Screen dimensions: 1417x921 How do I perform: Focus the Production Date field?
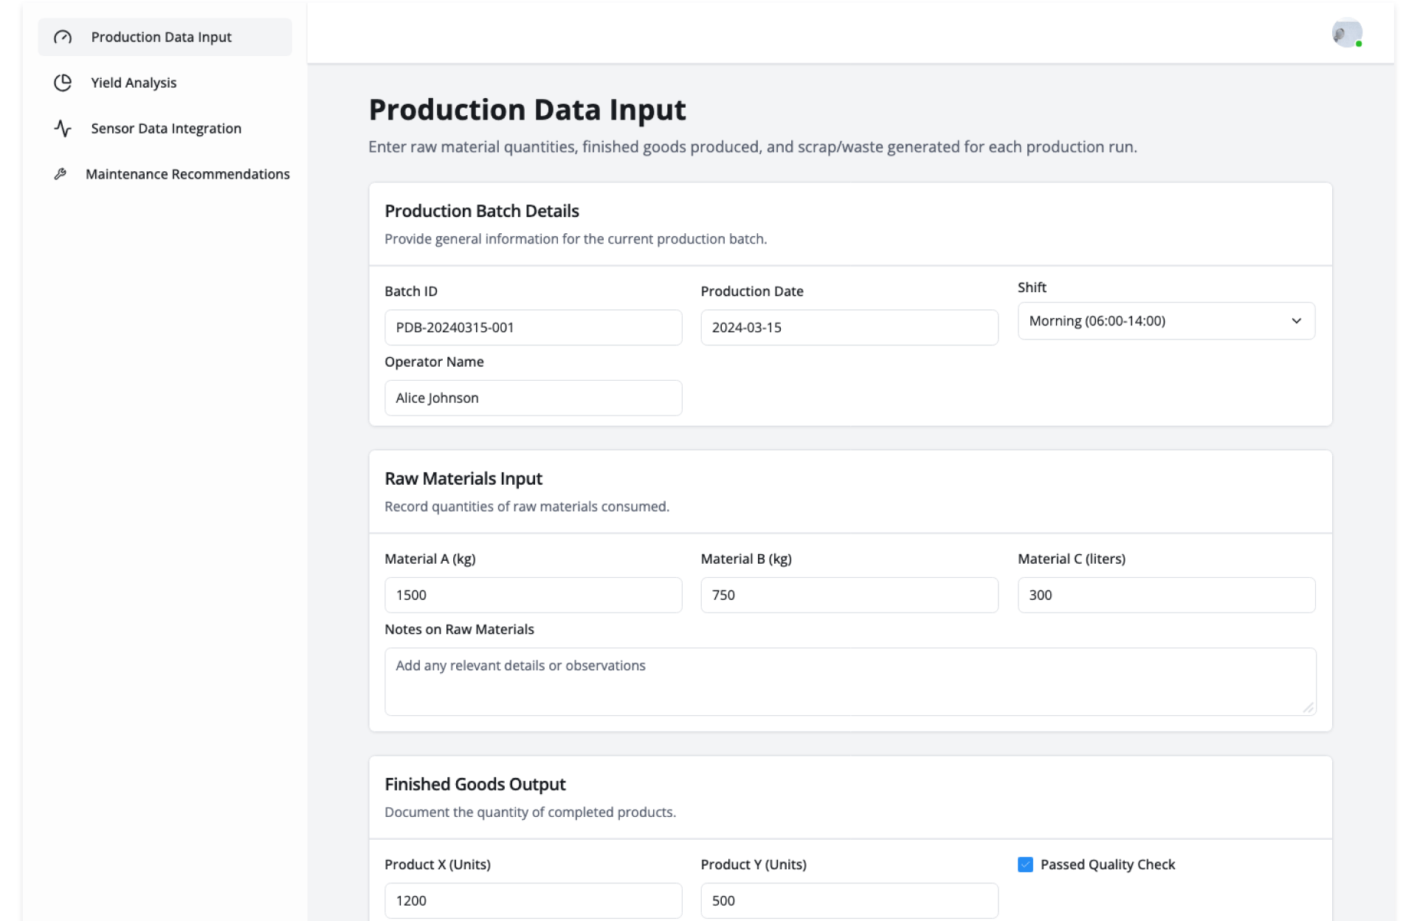[x=849, y=328]
